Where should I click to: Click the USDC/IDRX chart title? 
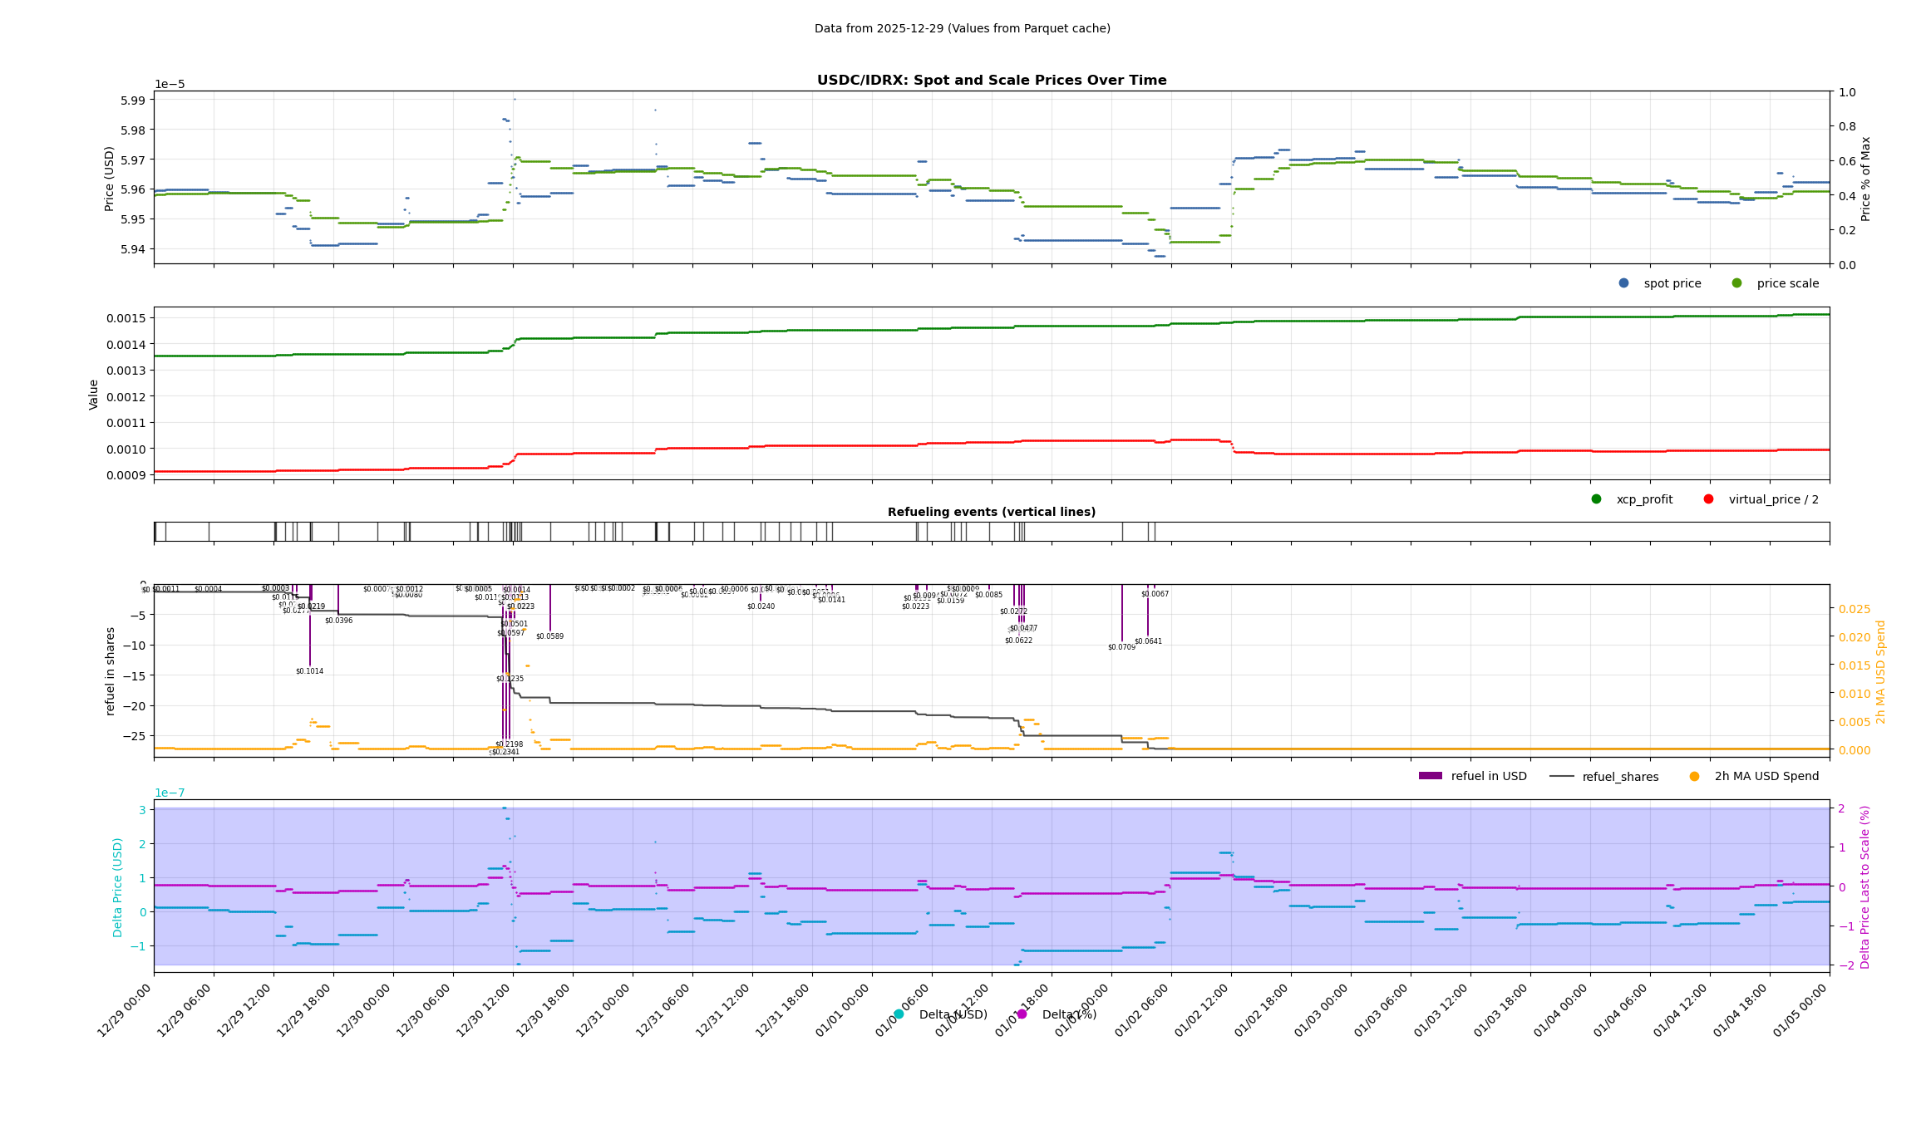pyautogui.click(x=991, y=81)
